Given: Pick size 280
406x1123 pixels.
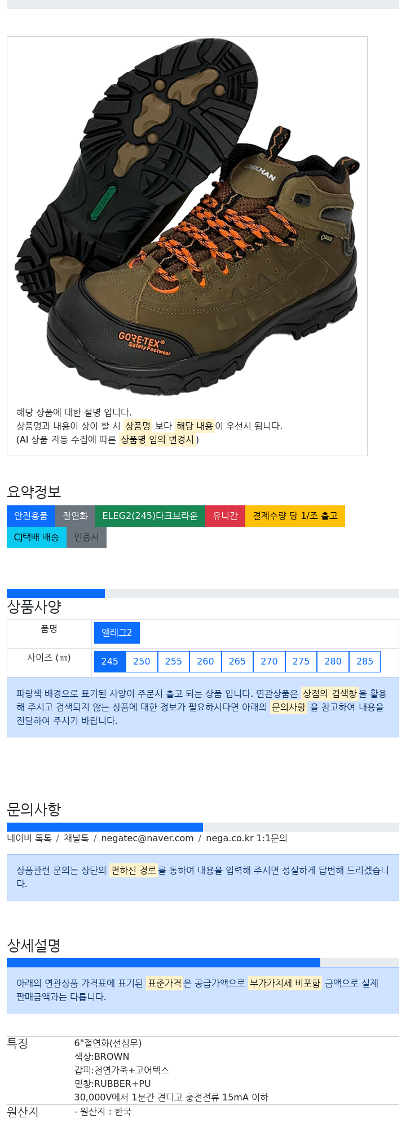Looking at the screenshot, I should (333, 661).
